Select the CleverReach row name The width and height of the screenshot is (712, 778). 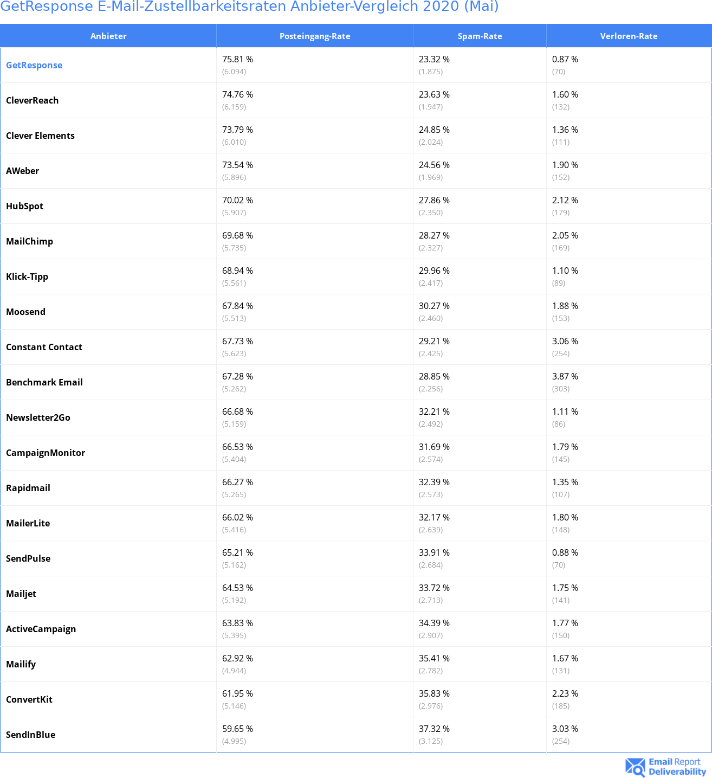[x=33, y=100]
